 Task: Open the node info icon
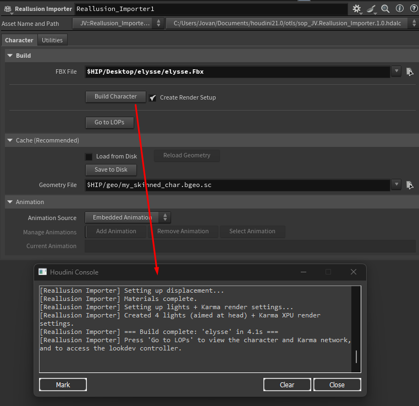[400, 9]
